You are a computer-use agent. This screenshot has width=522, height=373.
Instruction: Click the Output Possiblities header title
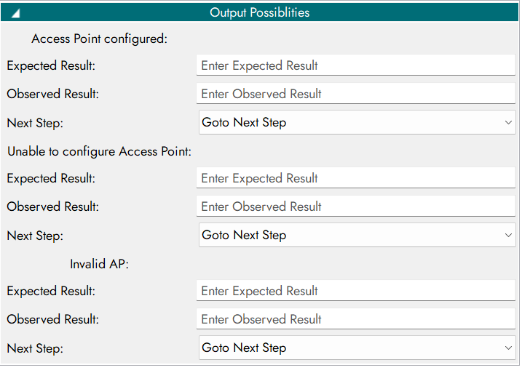point(259,13)
